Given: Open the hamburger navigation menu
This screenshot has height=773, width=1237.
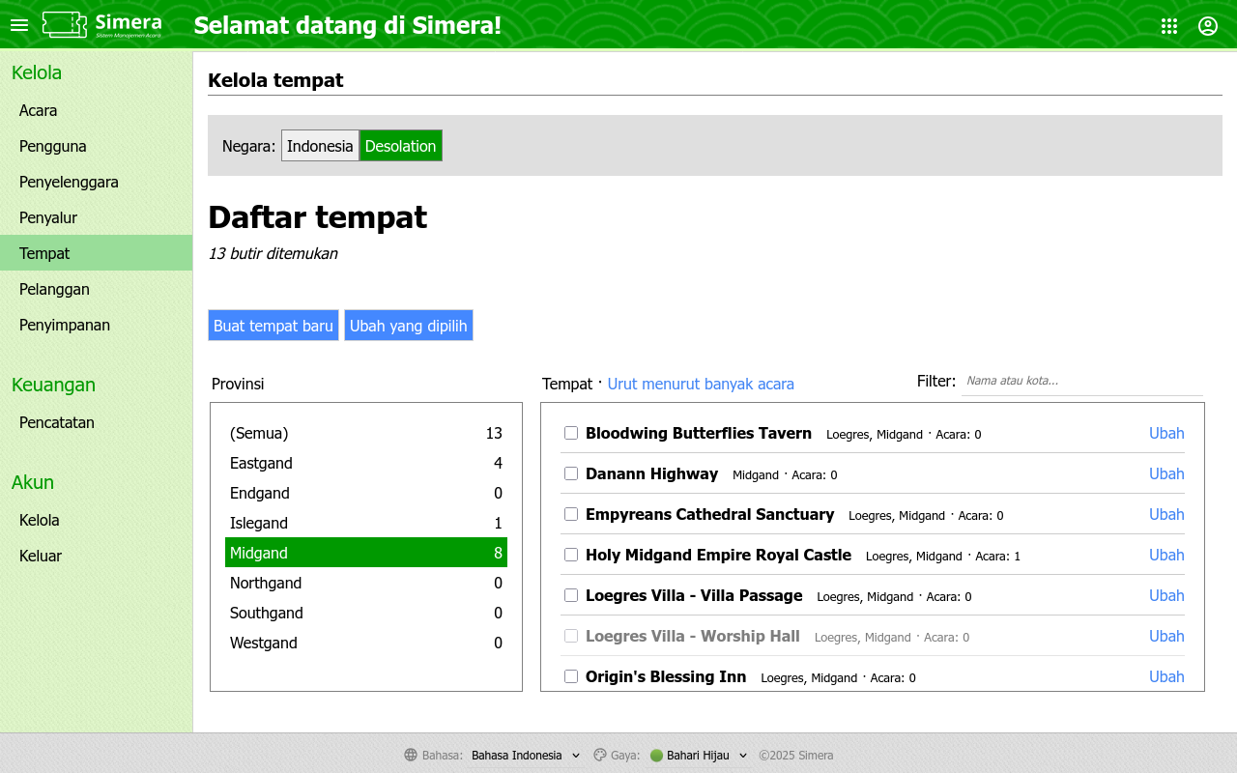Looking at the screenshot, I should coord(19,25).
